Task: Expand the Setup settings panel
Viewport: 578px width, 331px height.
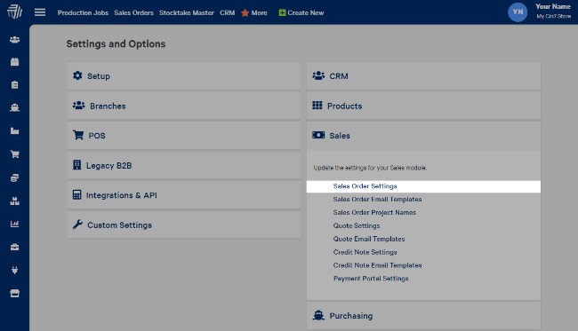Action: click(184, 75)
